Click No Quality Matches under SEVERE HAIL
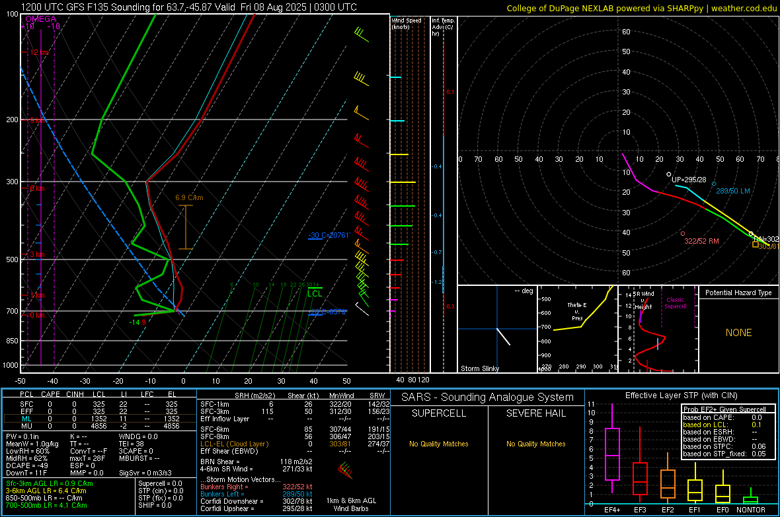Viewport: 780px width, 517px height. point(535,444)
